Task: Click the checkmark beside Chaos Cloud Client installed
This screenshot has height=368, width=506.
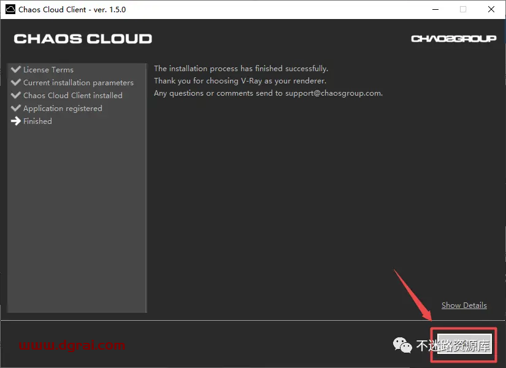Action: (x=16, y=95)
